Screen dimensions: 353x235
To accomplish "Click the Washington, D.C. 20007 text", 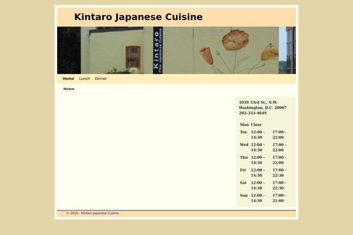I will pyautogui.click(x=263, y=108).
